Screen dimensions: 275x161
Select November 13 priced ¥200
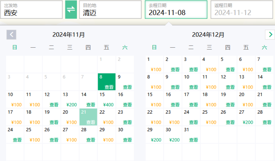[70, 99]
